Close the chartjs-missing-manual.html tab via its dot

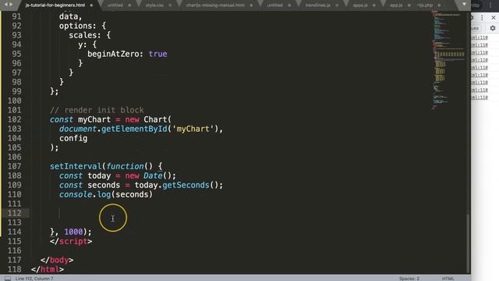(x=251, y=5)
